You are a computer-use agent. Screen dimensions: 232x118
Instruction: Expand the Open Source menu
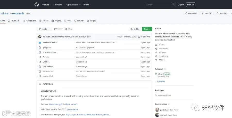[x=73, y=5]
